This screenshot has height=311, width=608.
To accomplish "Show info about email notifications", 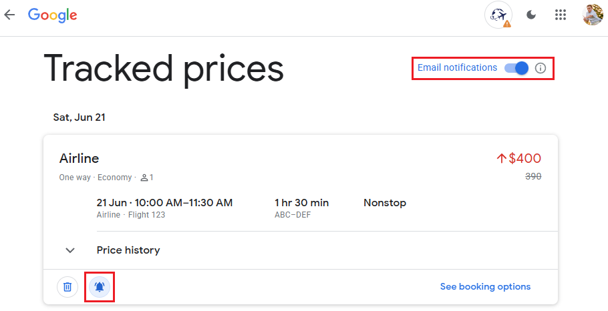I will 540,68.
